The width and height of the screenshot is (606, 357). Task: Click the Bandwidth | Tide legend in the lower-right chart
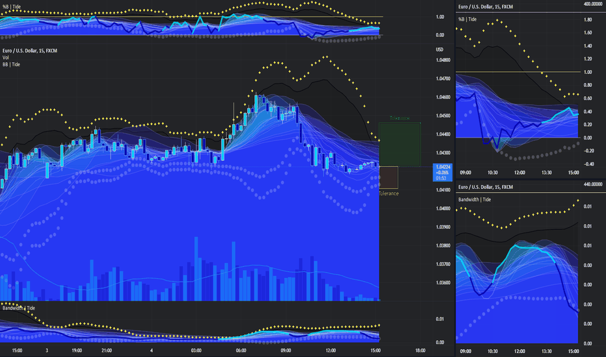pos(475,199)
